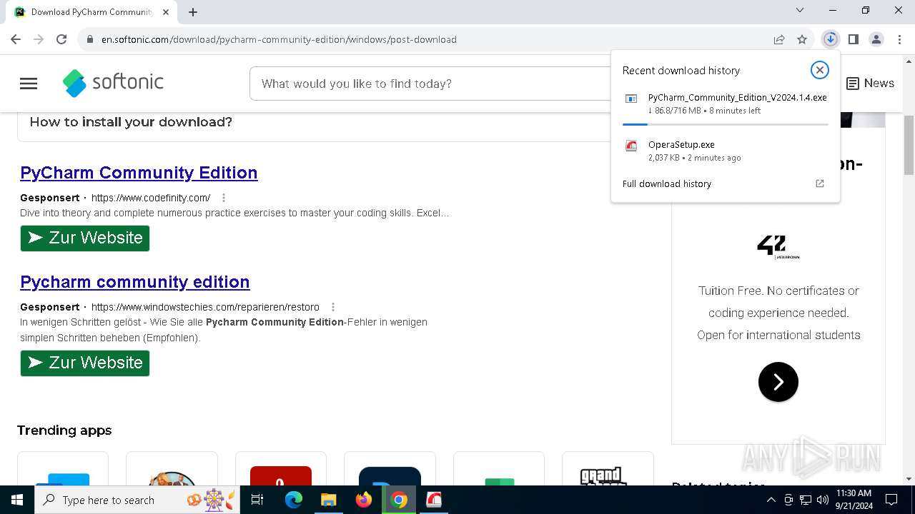Open Chrome side panel

[x=853, y=39]
